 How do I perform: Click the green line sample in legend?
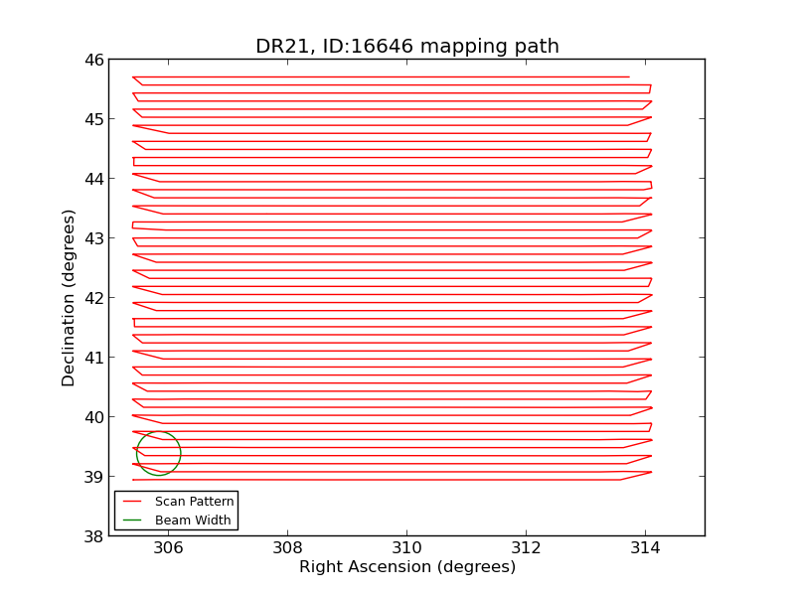(x=132, y=520)
